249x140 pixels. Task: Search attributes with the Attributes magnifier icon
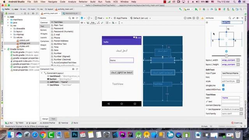(x=230, y=18)
